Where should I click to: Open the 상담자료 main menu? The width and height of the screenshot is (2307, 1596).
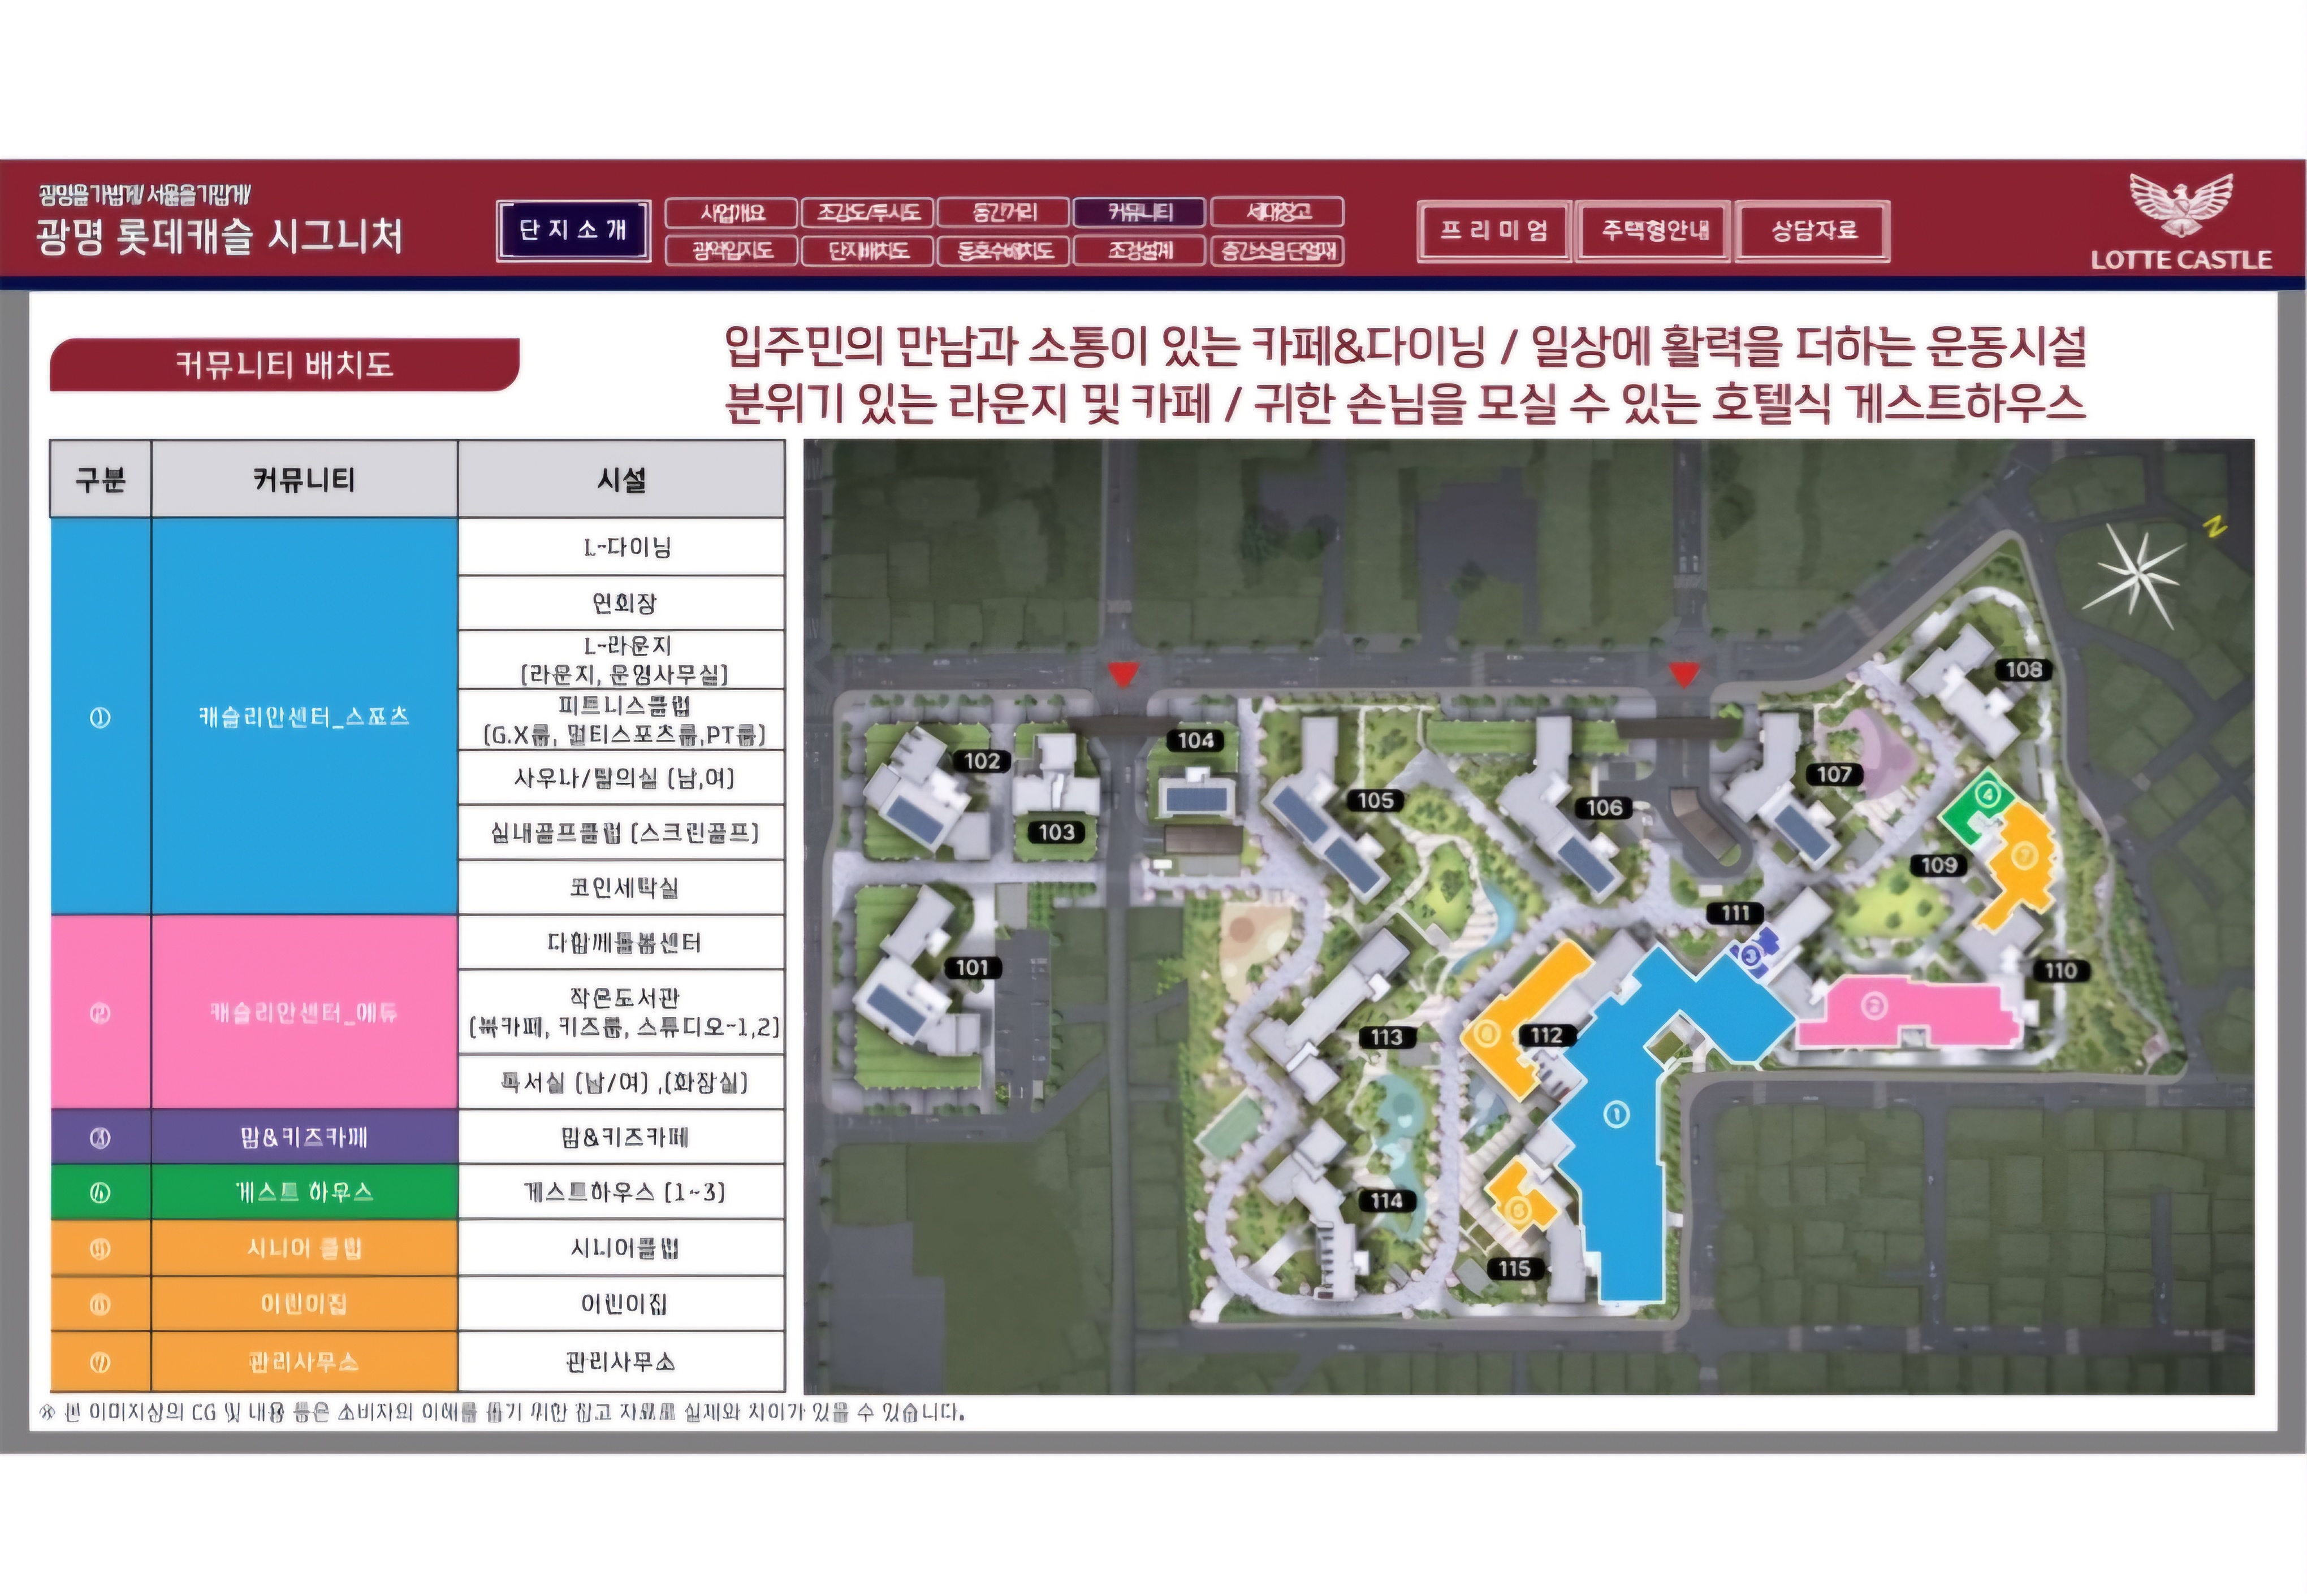pyautogui.click(x=1813, y=231)
